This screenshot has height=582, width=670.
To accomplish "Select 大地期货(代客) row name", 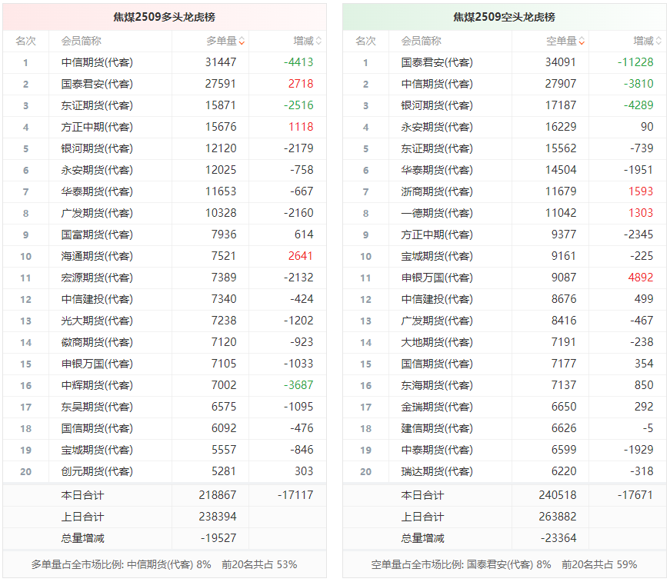I will click(437, 342).
